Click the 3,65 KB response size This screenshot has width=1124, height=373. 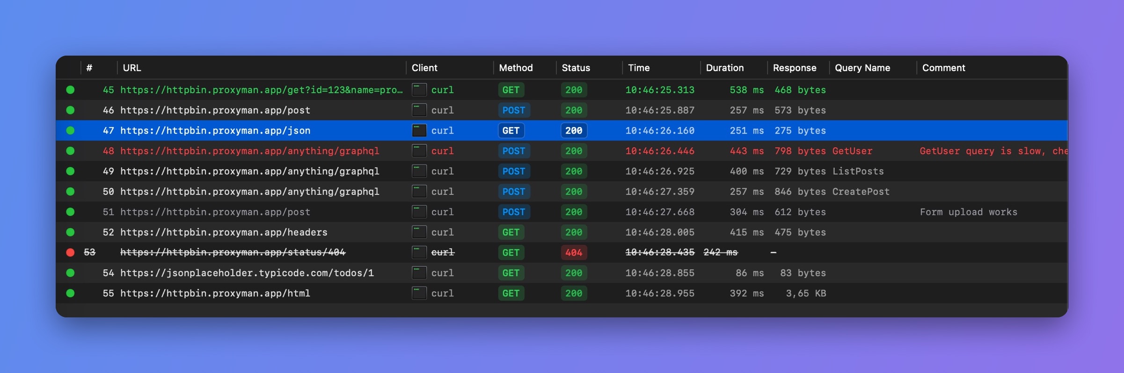tap(806, 293)
